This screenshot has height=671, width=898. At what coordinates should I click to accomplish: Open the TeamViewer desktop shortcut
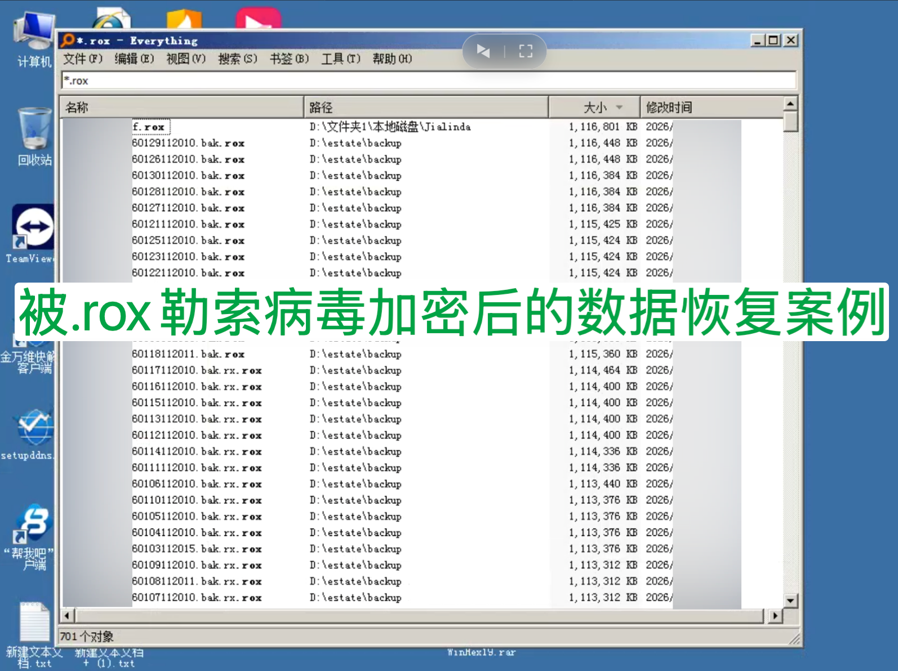point(33,234)
